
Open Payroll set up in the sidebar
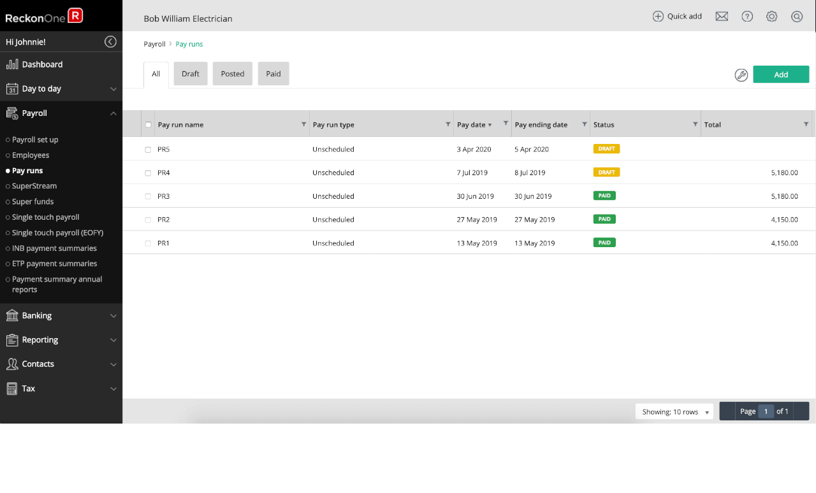click(35, 139)
